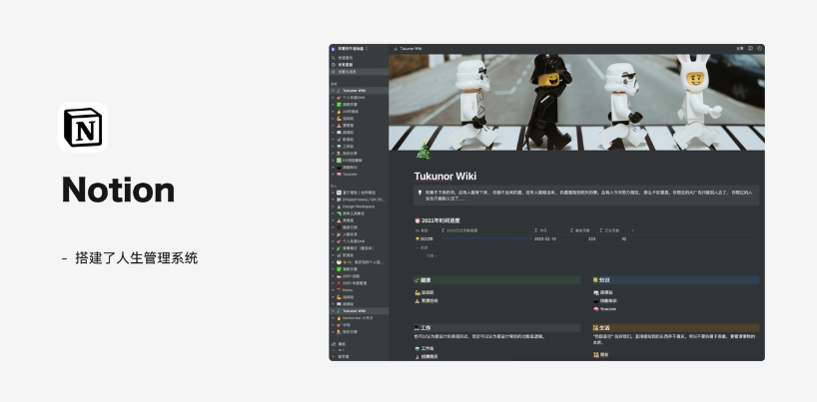Click plus New page at sidebar bottom
Screen dimensions: 817x402
point(343,357)
